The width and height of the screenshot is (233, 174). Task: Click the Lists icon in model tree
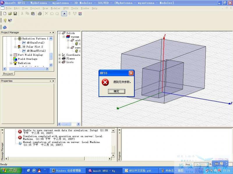[63, 62]
